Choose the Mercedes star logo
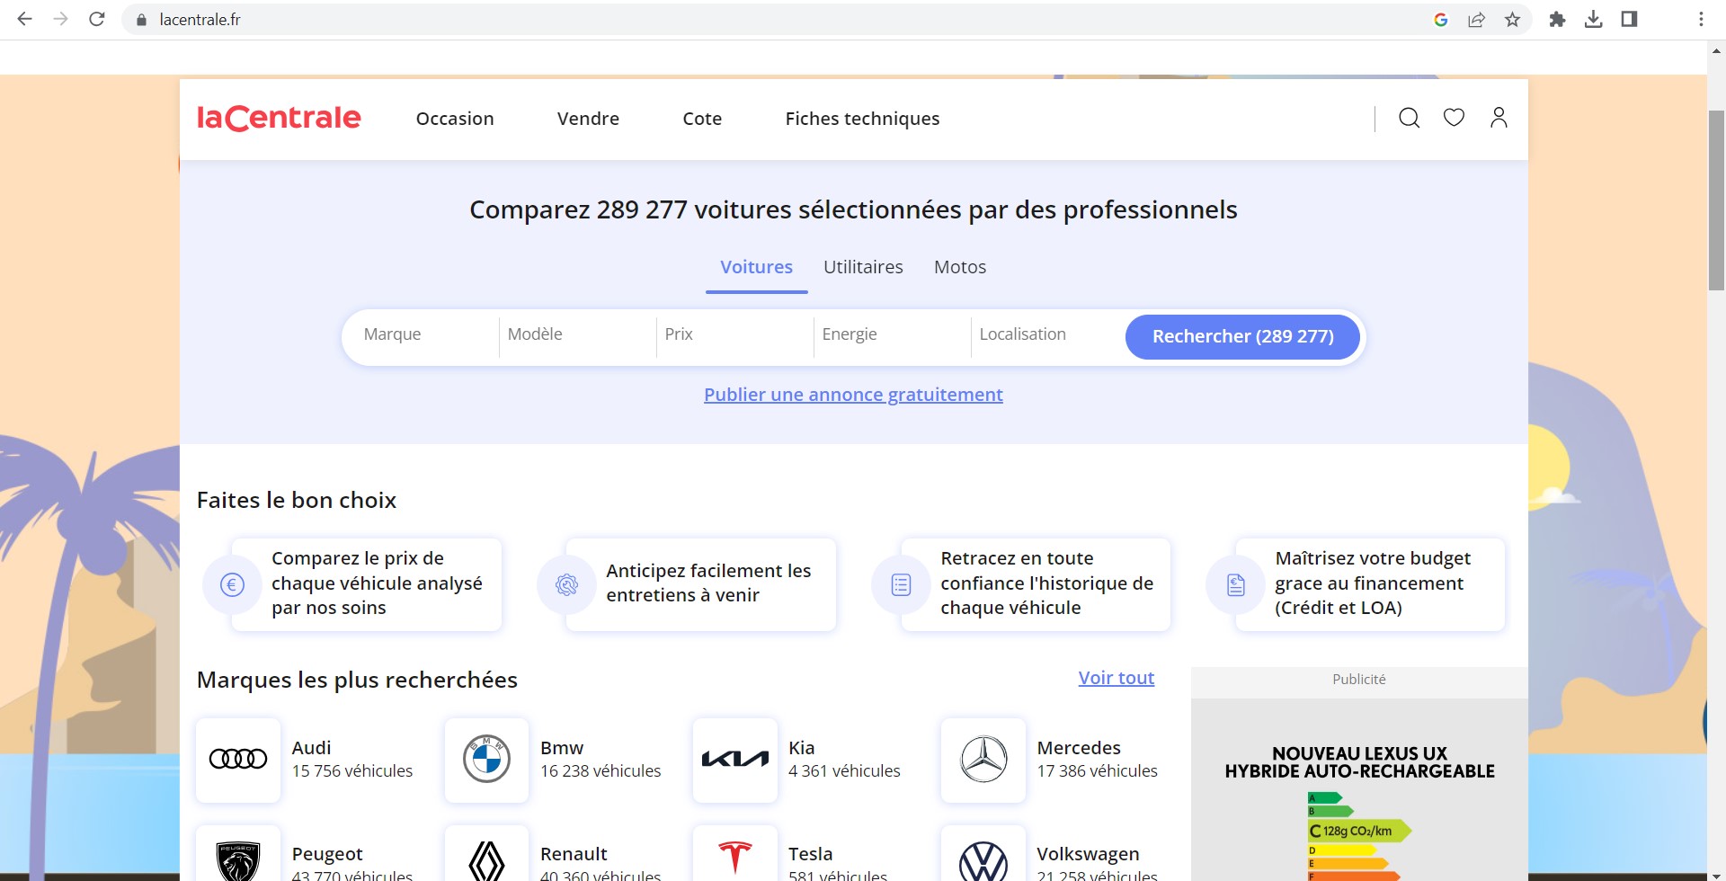1726x881 pixels. click(x=983, y=760)
